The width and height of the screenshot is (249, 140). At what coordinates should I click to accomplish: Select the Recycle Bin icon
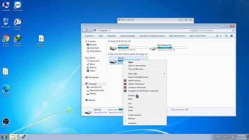pos(6,23)
